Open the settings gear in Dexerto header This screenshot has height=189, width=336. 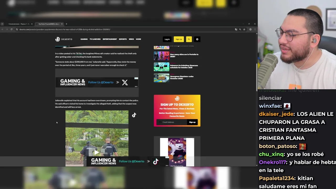point(197,39)
